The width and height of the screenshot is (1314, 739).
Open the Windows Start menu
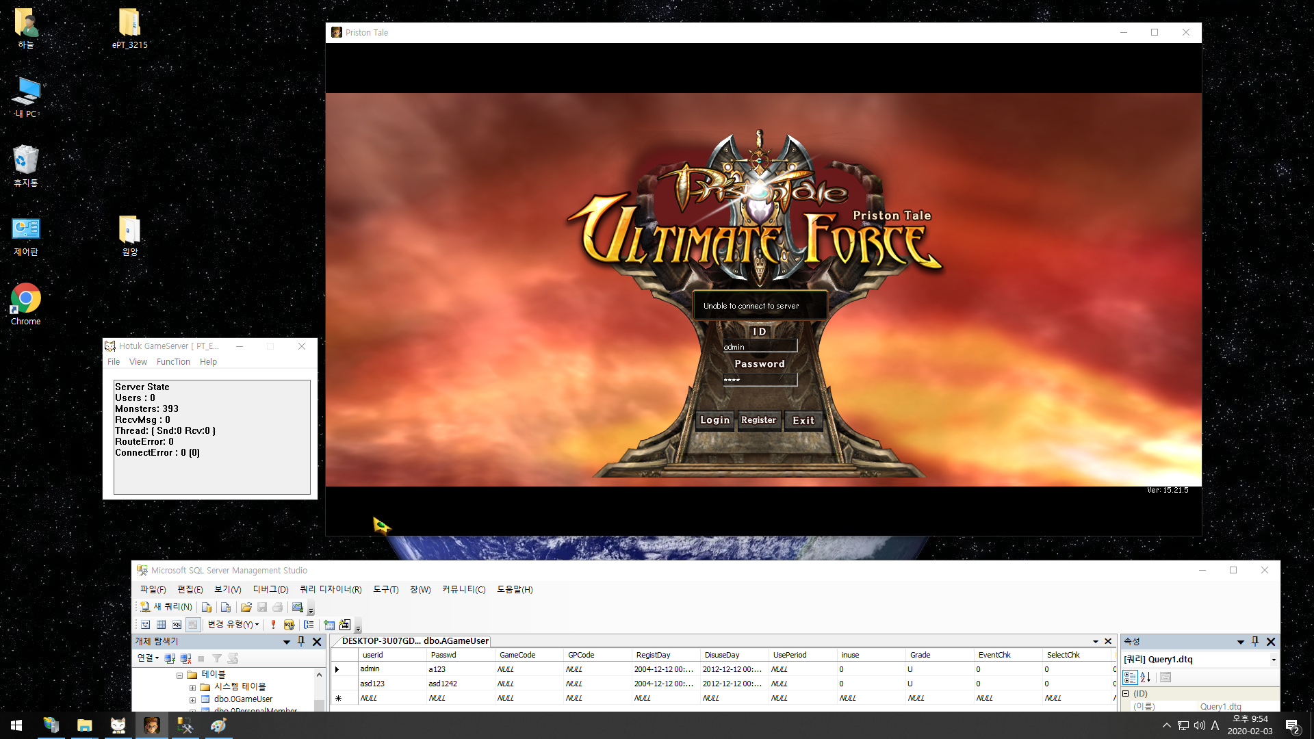[16, 725]
